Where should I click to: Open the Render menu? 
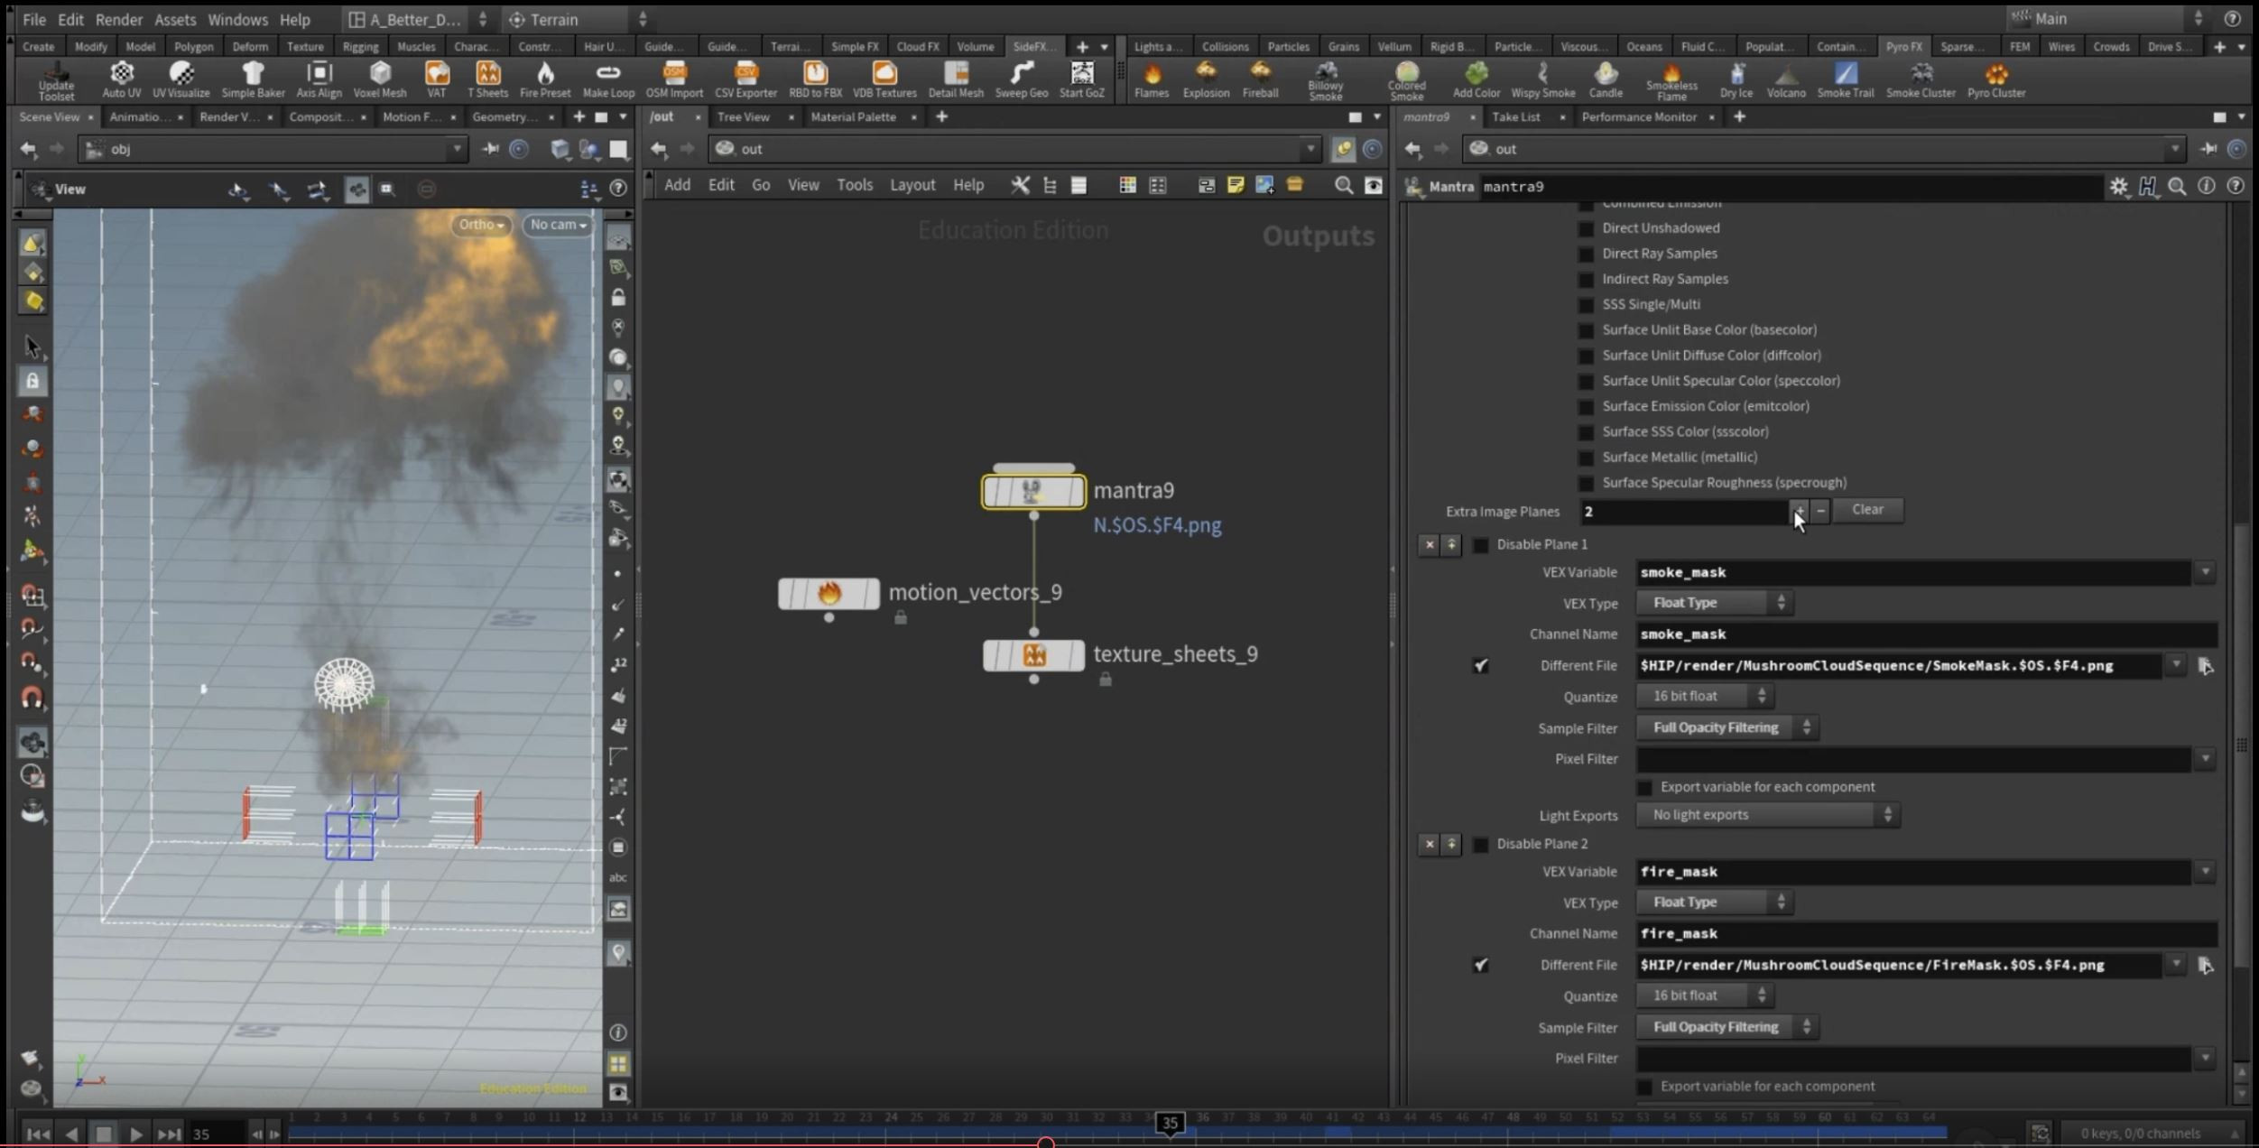point(118,19)
